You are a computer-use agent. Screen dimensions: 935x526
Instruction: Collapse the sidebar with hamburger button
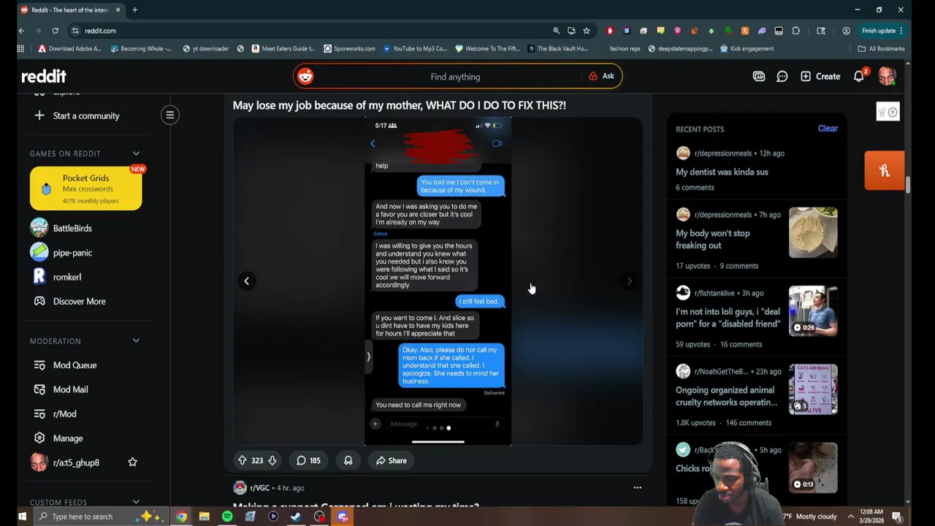click(x=169, y=115)
